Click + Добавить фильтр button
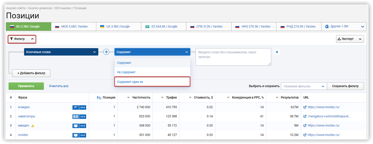The image size is (373, 144). click(x=31, y=73)
